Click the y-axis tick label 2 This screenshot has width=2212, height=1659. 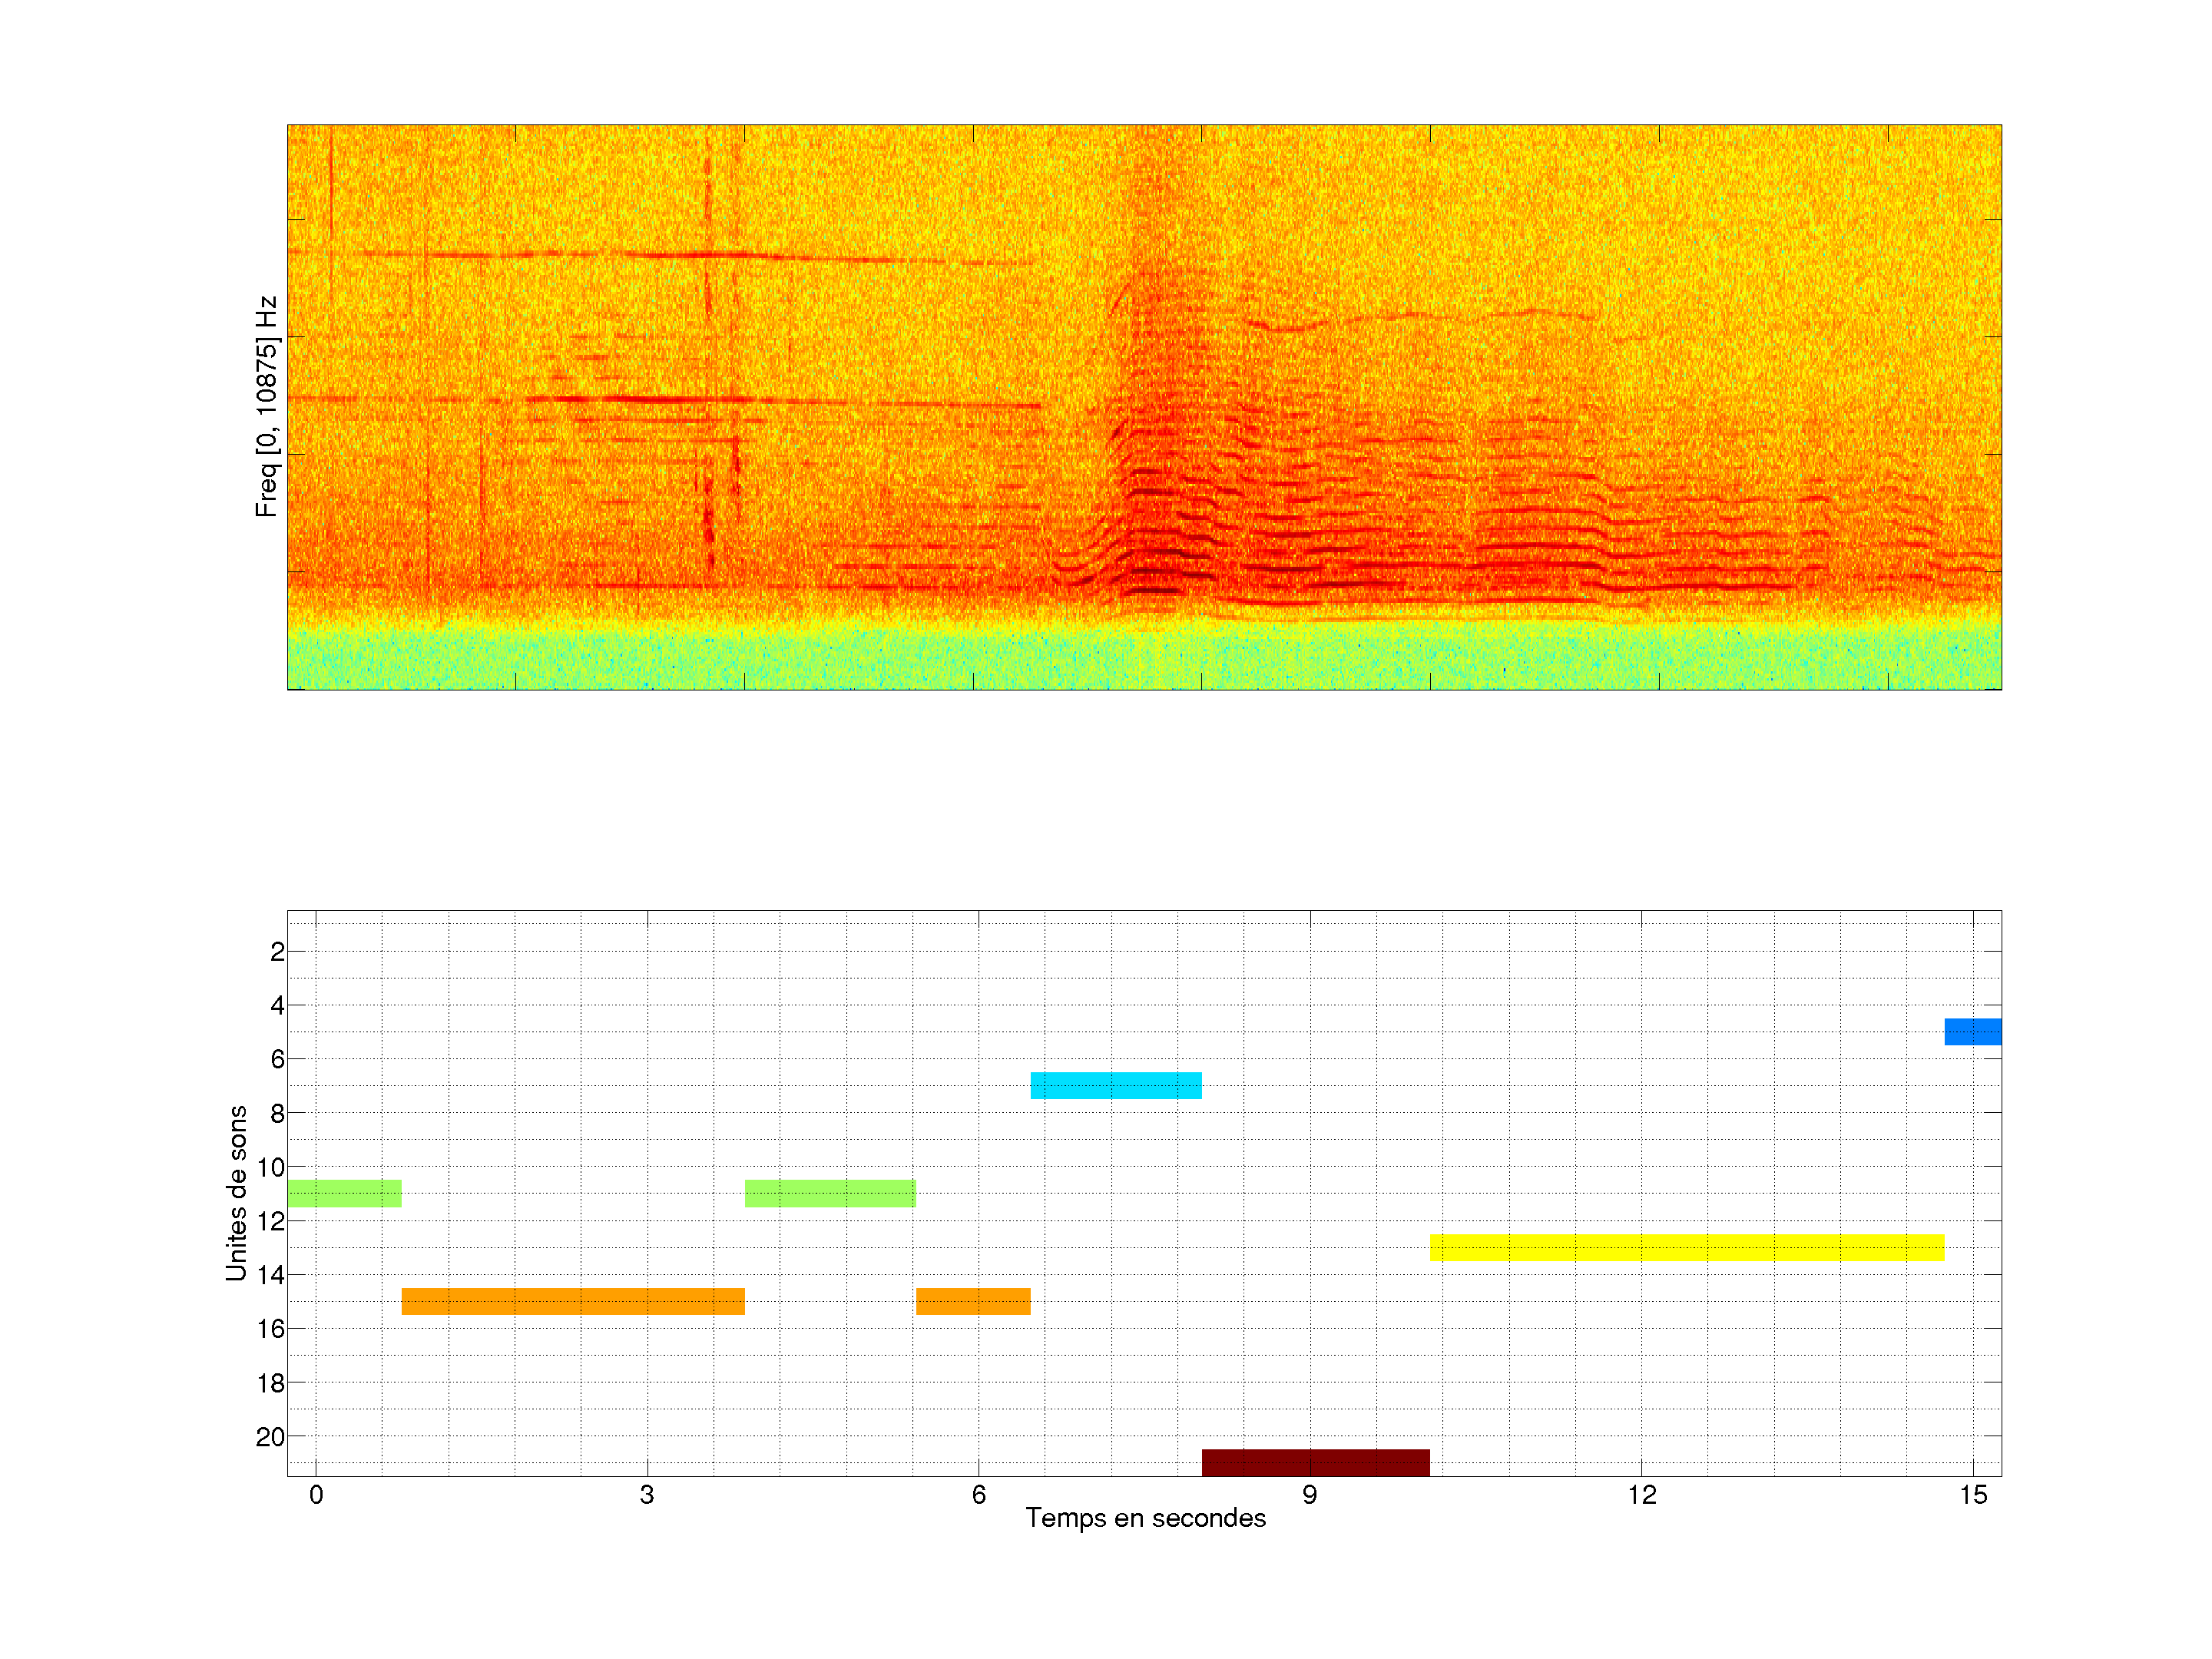pyautogui.click(x=277, y=952)
